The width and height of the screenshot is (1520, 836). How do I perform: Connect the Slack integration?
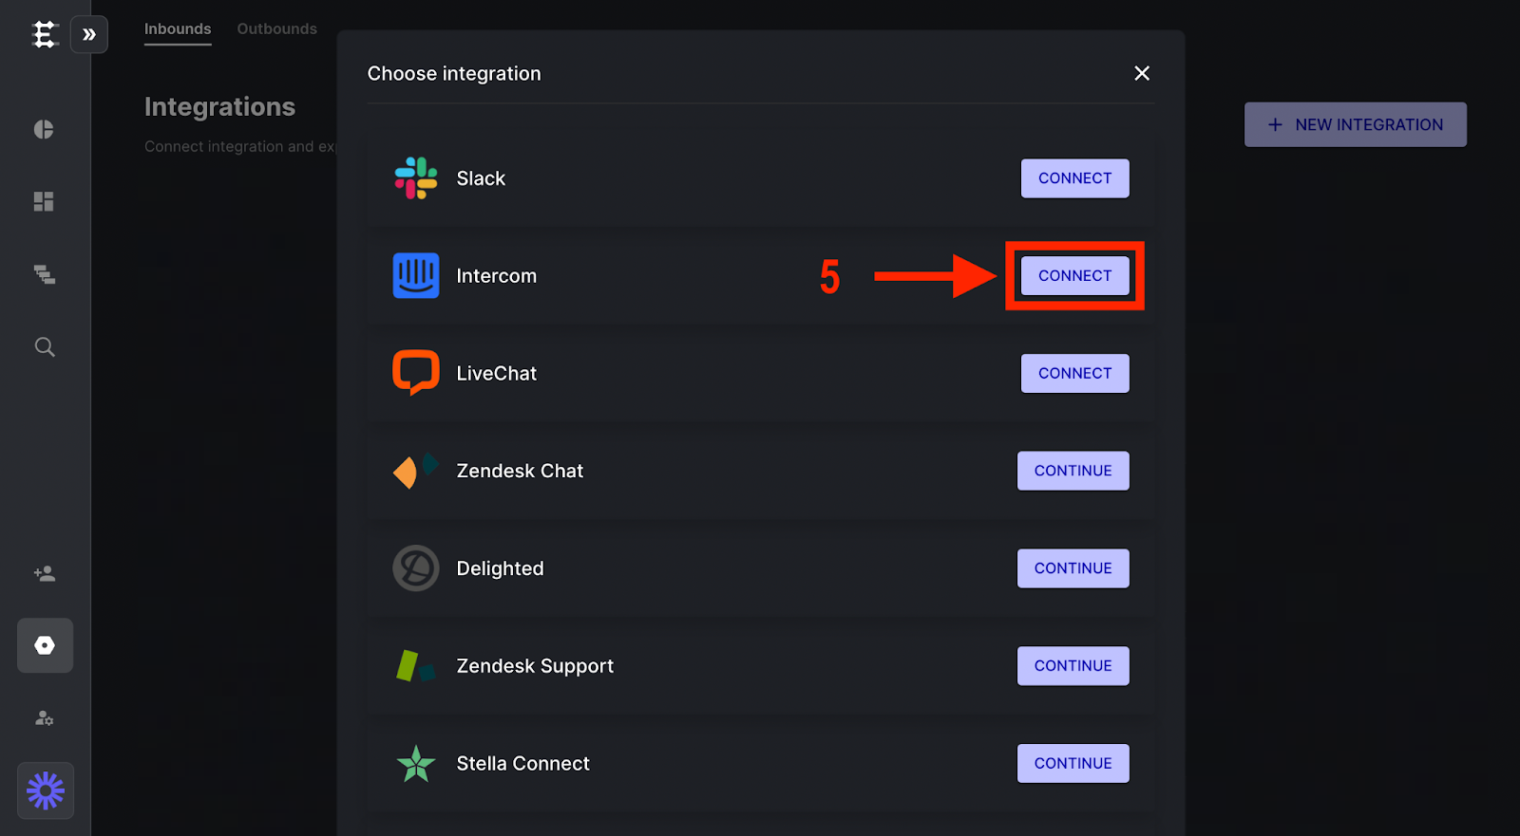coord(1074,178)
